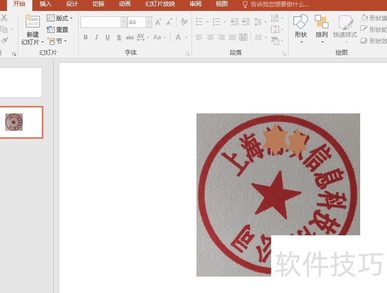This screenshot has width=387, height=293.
Task: Click the shape effects icon
Action: pyautogui.click(x=364, y=40)
